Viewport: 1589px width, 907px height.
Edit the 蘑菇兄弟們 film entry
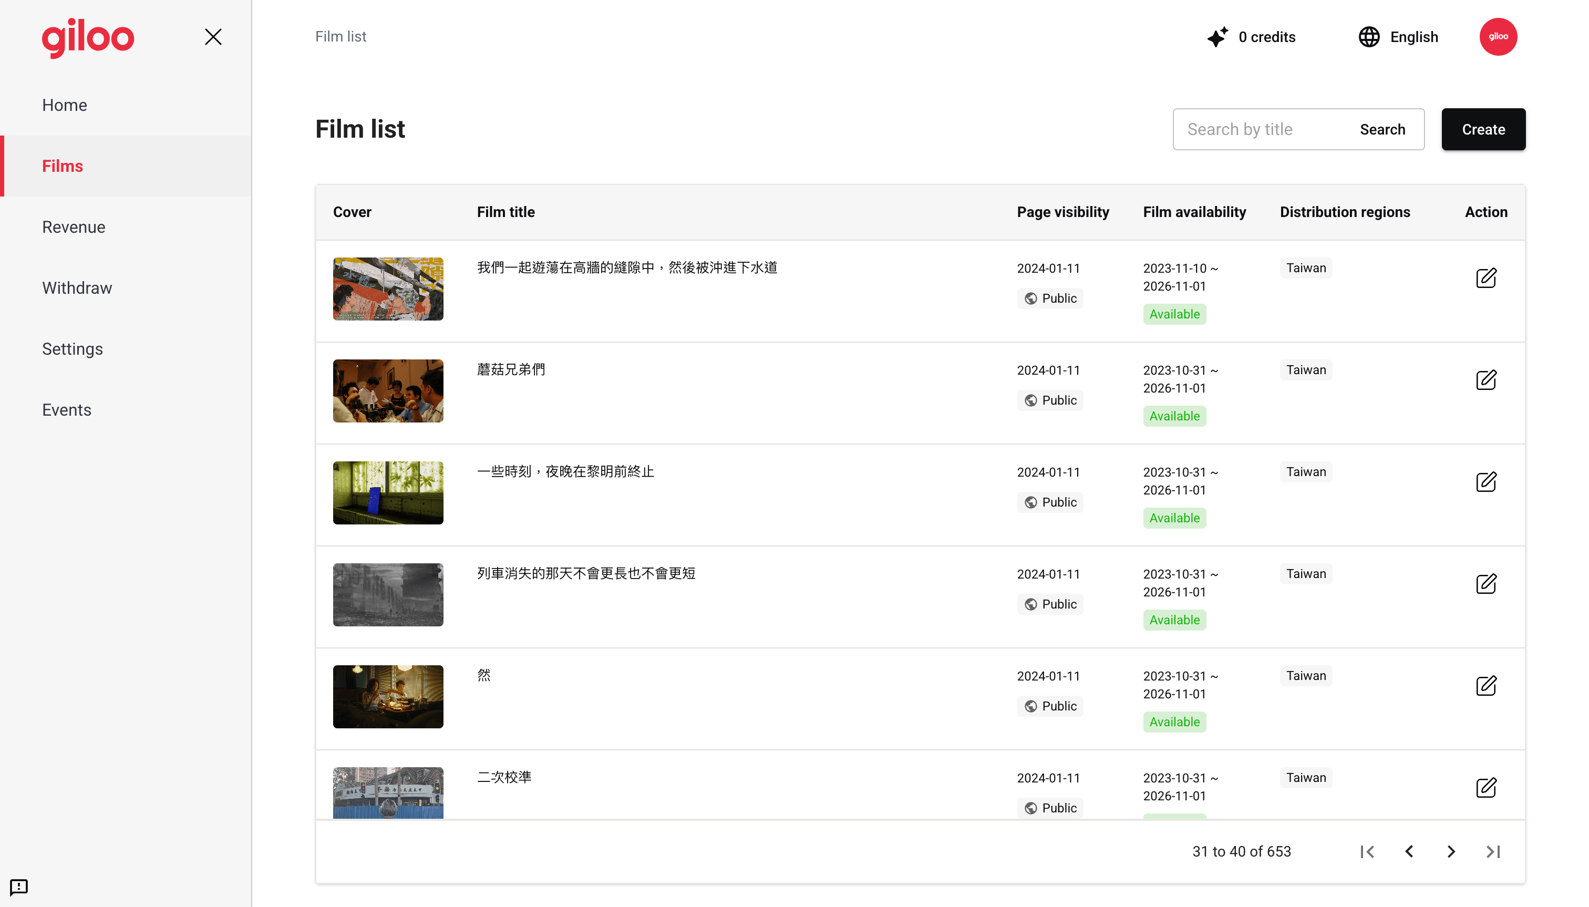1485,380
